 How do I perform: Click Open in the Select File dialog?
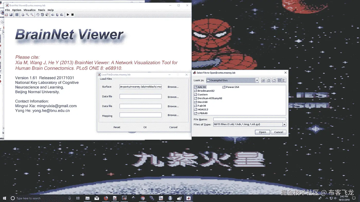pyautogui.click(x=263, y=132)
